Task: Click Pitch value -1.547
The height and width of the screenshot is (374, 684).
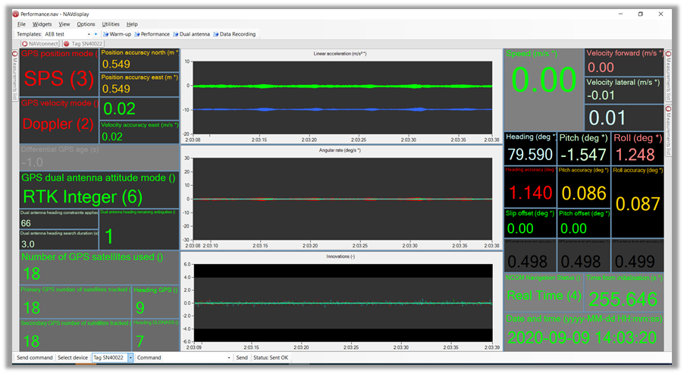Action: (583, 154)
